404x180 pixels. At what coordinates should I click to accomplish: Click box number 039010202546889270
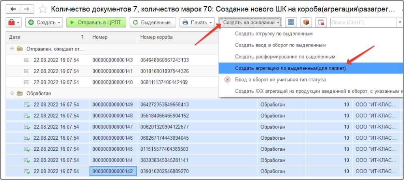tap(165, 171)
